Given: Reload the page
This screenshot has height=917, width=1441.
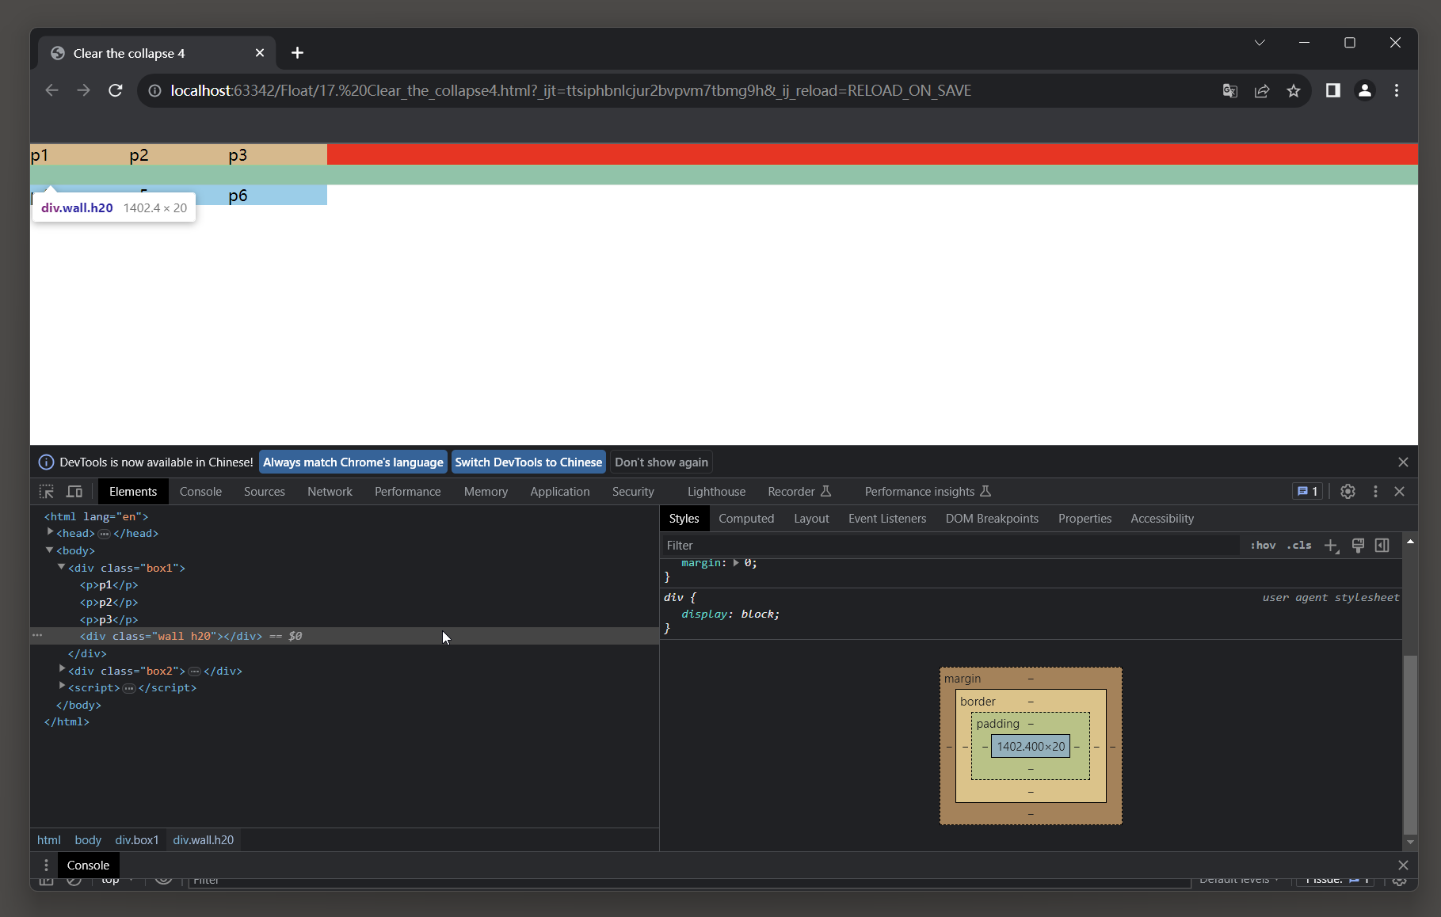Looking at the screenshot, I should tap(116, 90).
